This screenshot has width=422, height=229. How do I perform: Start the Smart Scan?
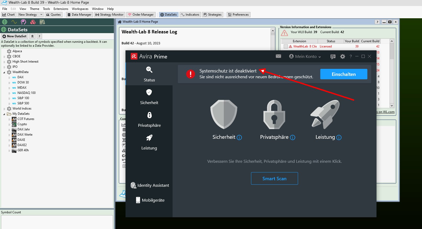tap(274, 178)
